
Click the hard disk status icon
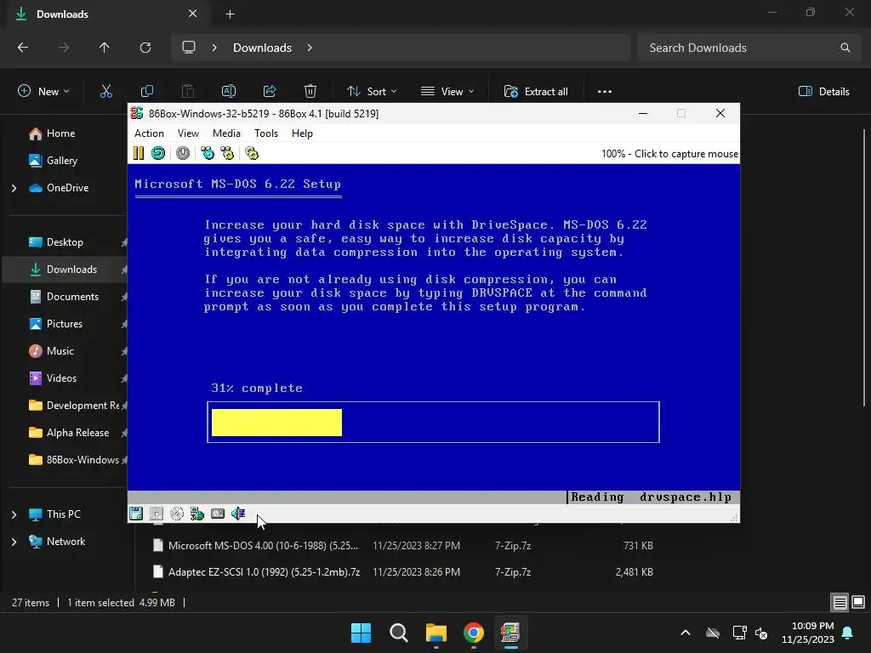[x=218, y=514]
